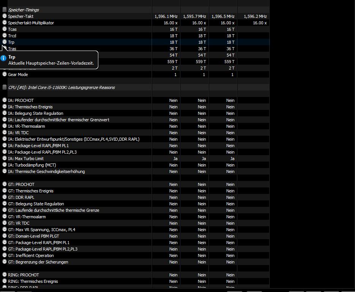Select IA: Laufender durchschnittlicher thermischer Grenzwert label
The image size is (355, 292).
click(x=58, y=120)
